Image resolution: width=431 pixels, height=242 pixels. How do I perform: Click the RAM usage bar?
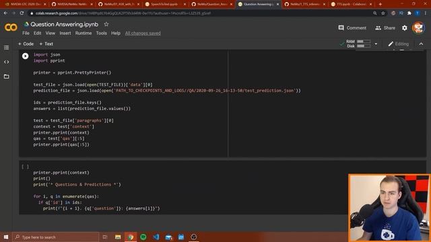coord(364,42)
